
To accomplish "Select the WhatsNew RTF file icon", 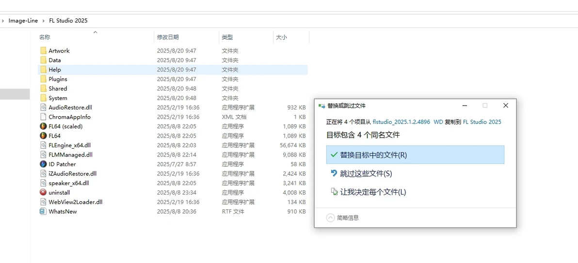I will [x=43, y=212].
